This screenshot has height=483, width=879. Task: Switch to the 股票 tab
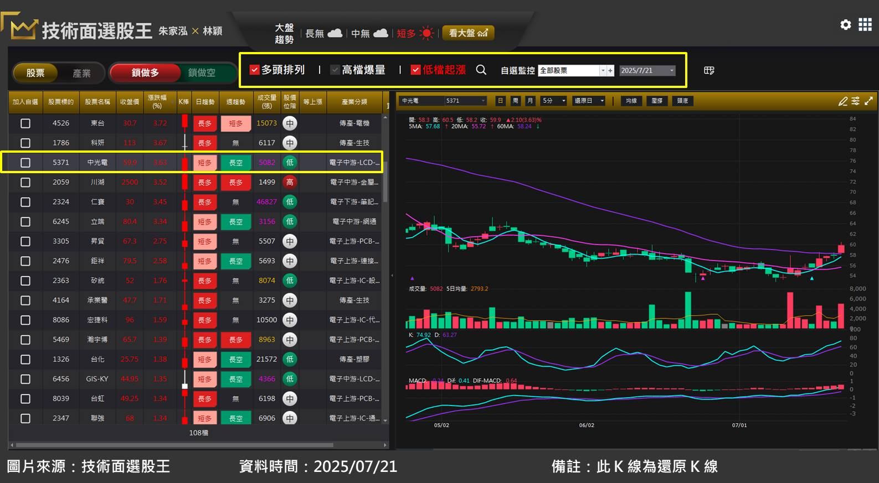coord(35,73)
